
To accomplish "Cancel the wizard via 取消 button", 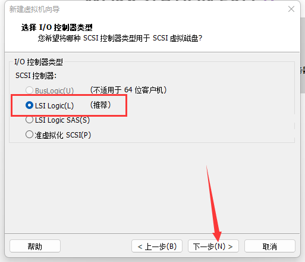I will (270, 246).
